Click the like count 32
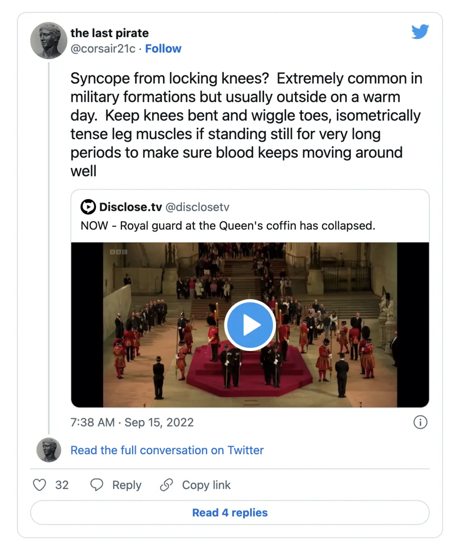 point(62,485)
